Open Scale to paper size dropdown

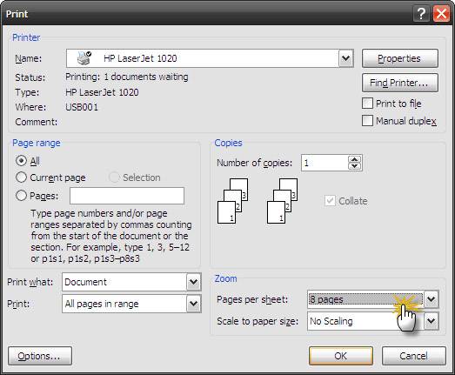click(432, 321)
